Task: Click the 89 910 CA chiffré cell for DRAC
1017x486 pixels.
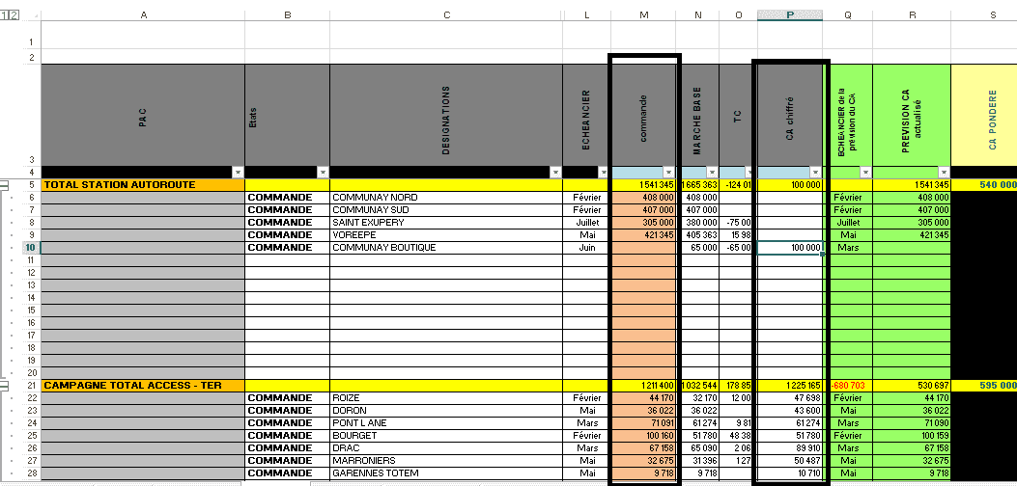Action: point(790,447)
